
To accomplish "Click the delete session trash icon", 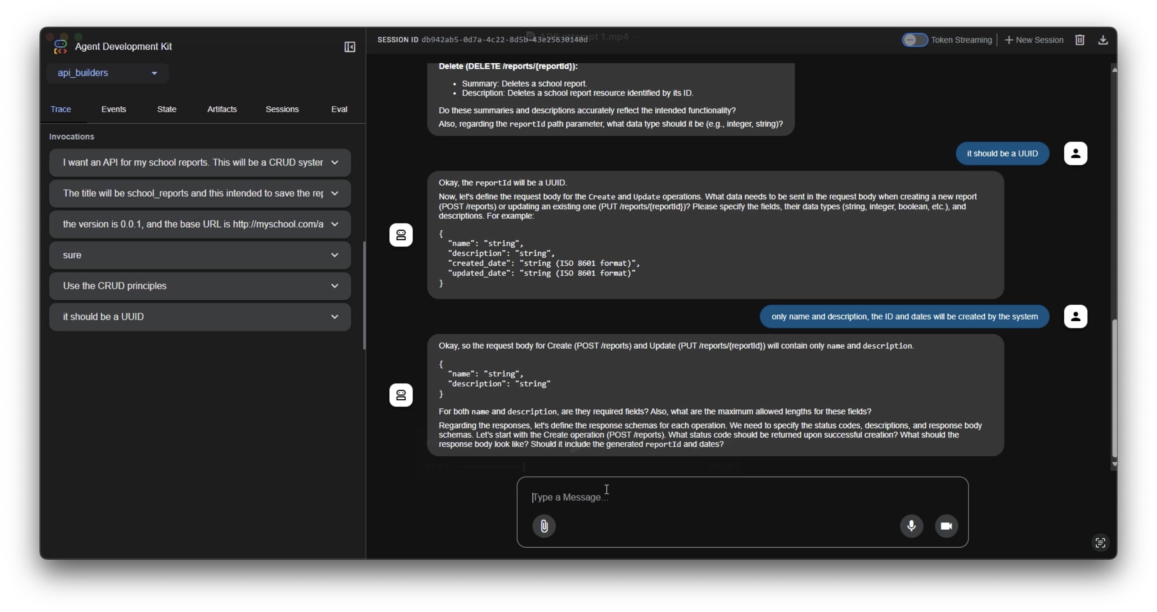I will pos(1080,40).
